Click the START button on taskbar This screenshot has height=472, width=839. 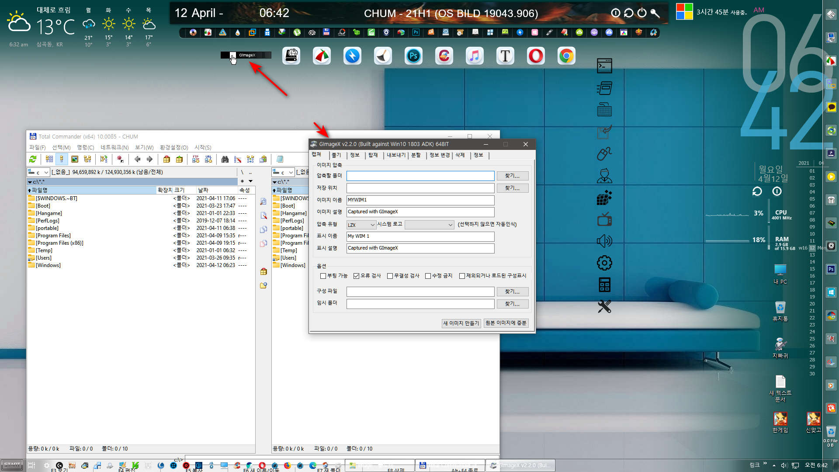[x=12, y=465]
